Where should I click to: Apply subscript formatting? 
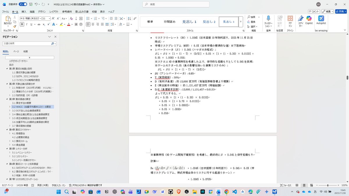coord(44,24)
